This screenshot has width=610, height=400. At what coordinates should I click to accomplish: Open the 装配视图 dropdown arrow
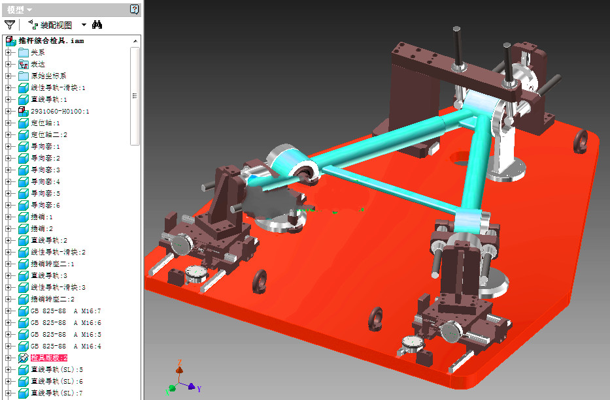click(84, 25)
